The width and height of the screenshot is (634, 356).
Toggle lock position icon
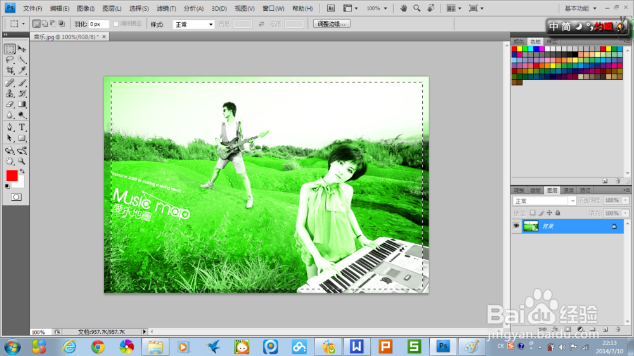[x=549, y=213]
